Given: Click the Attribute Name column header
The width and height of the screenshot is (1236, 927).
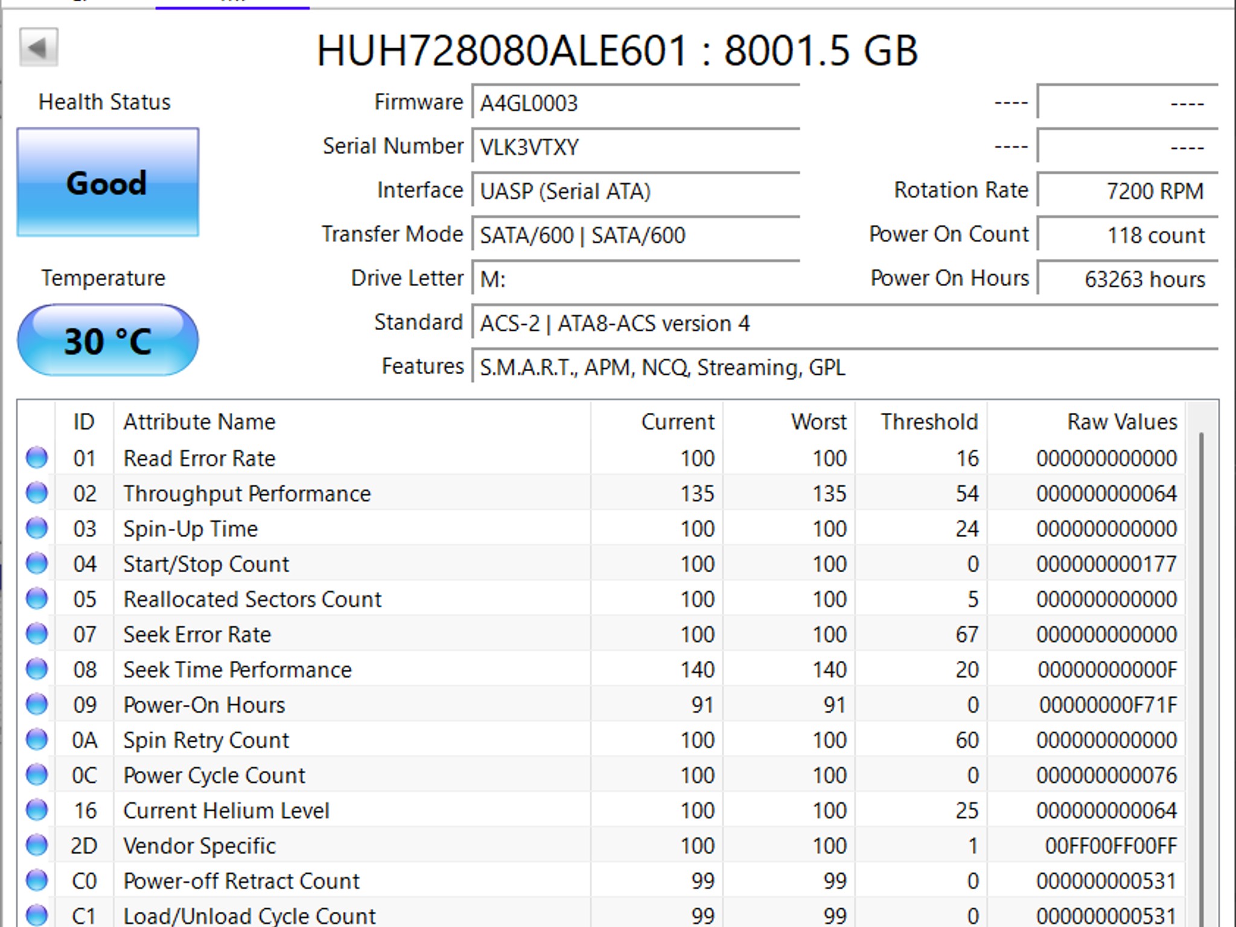Looking at the screenshot, I should tap(352, 422).
